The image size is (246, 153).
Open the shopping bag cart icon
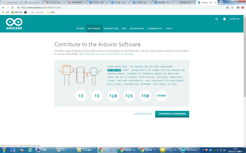click(224, 19)
